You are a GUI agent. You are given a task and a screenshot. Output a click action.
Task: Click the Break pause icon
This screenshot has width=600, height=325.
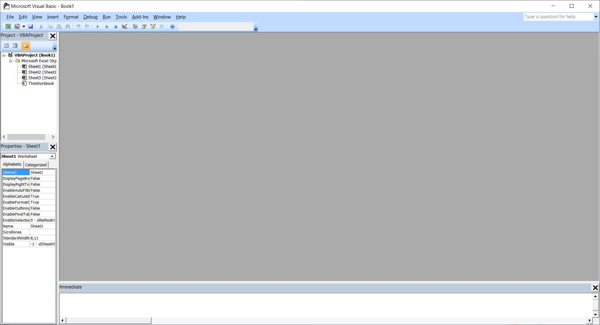point(106,27)
